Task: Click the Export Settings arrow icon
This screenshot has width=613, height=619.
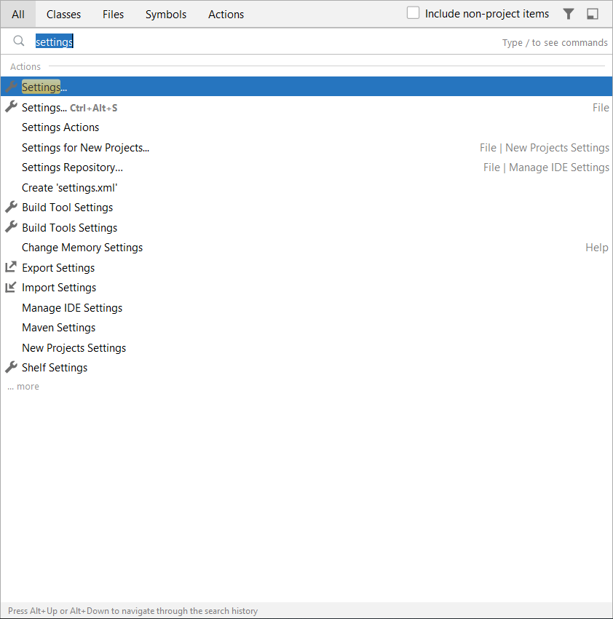Action: [11, 267]
